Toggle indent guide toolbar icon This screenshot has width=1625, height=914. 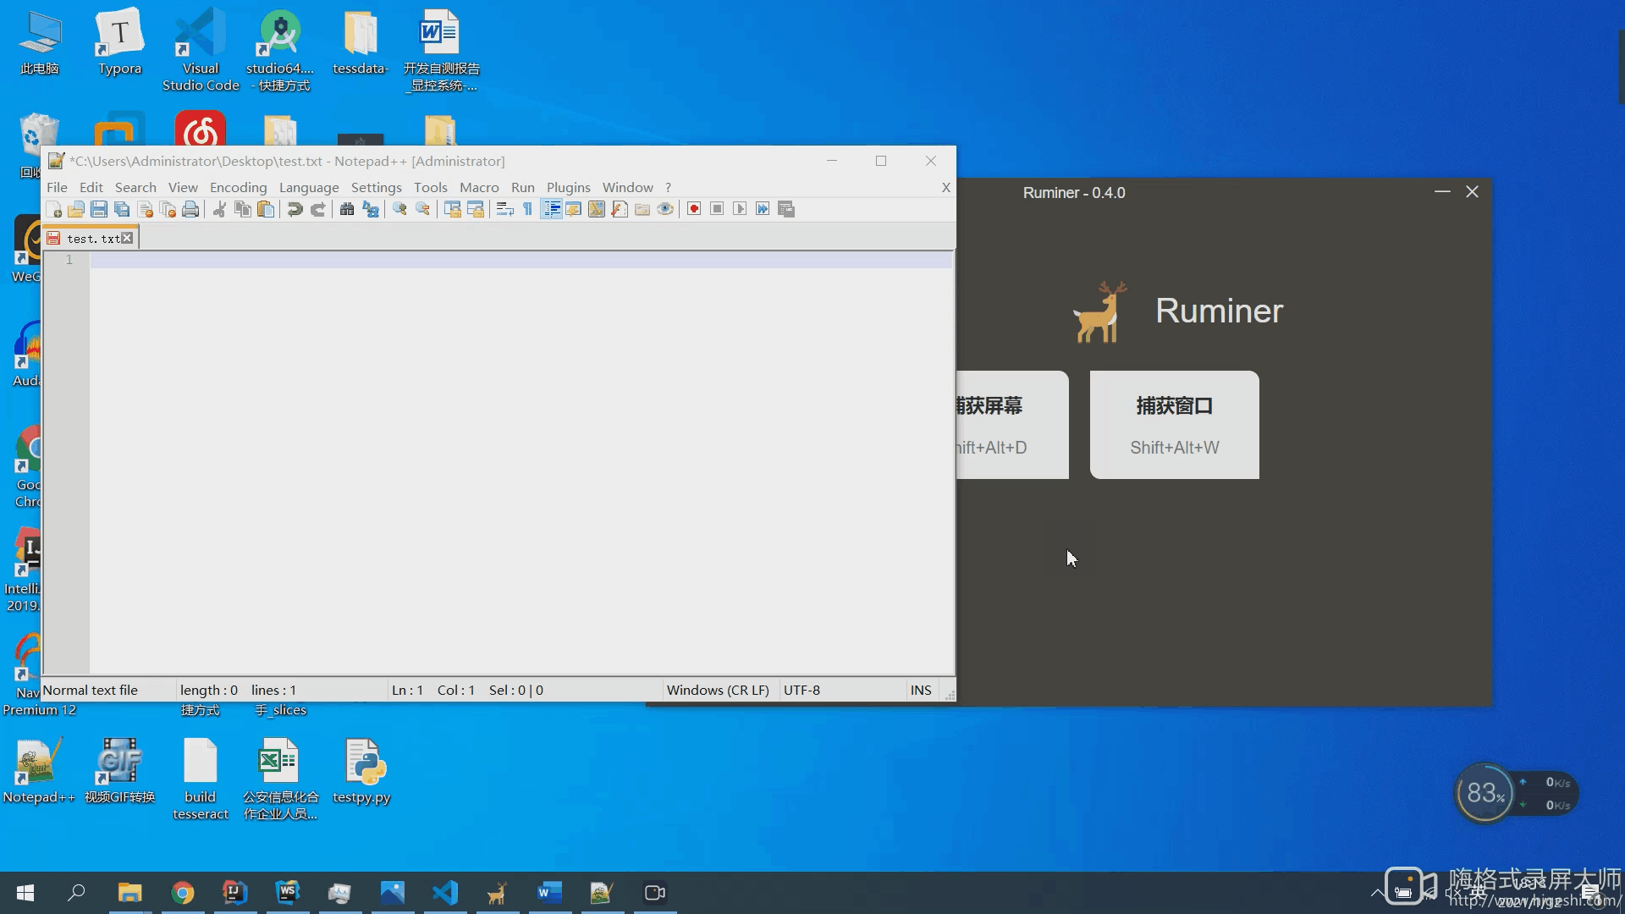tap(551, 209)
